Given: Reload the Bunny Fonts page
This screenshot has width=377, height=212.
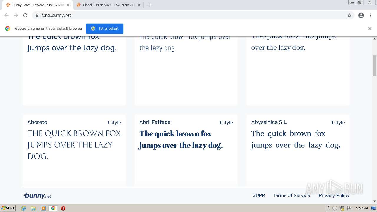Looking at the screenshot, I should pos(25,15).
